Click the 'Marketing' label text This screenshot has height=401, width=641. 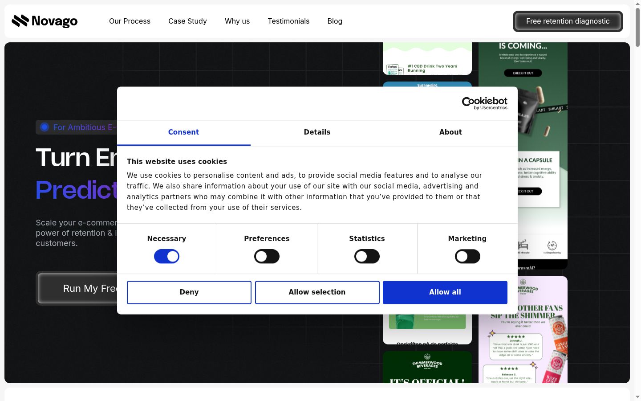pos(467,238)
